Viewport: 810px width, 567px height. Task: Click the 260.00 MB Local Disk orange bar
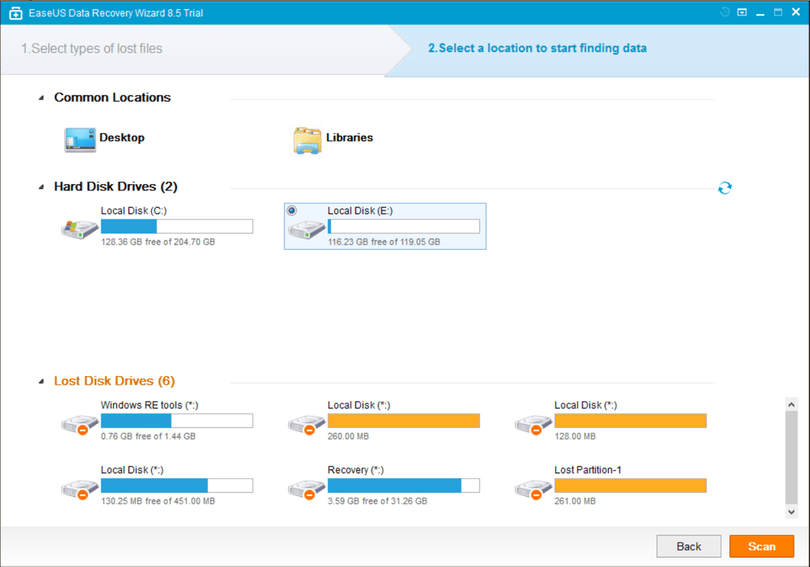point(404,421)
